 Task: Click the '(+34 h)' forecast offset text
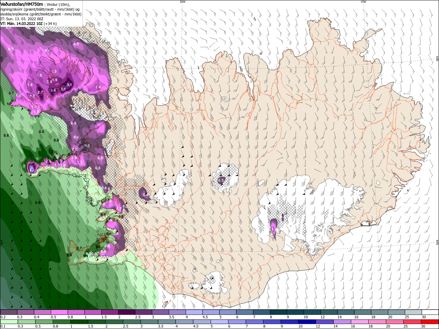(50, 24)
